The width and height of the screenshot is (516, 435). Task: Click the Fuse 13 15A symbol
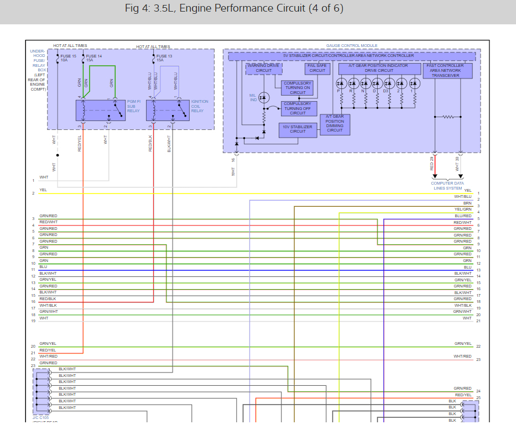click(153, 56)
